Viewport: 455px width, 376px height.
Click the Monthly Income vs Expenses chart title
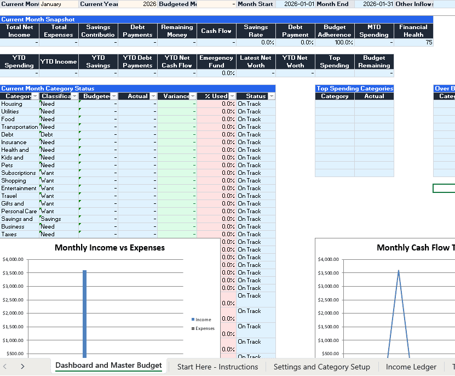point(110,248)
